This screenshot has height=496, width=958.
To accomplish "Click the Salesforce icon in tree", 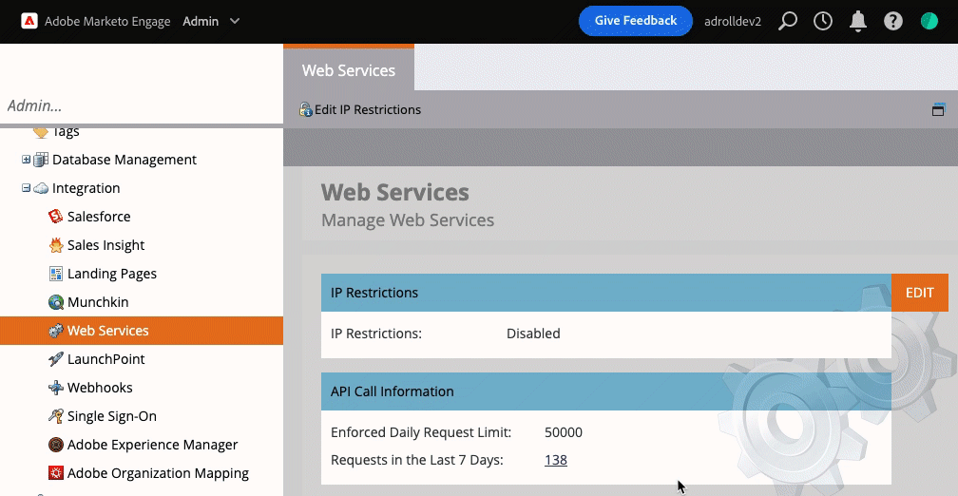I will (x=55, y=217).
